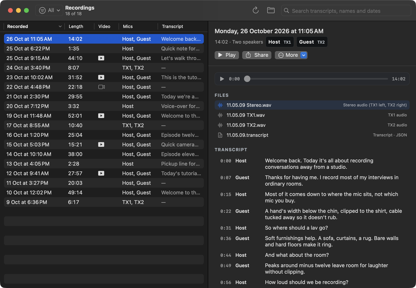Select the 11.05.09 TX2.wav file name
416x288 pixels.
(x=246, y=125)
